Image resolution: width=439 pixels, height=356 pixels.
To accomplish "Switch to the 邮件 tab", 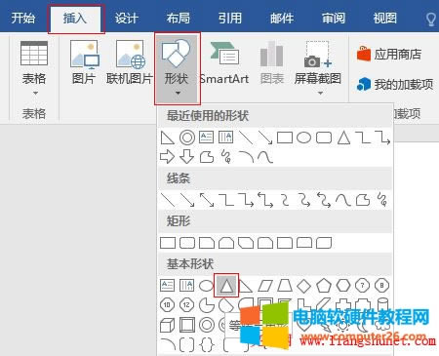I will pyautogui.click(x=282, y=18).
